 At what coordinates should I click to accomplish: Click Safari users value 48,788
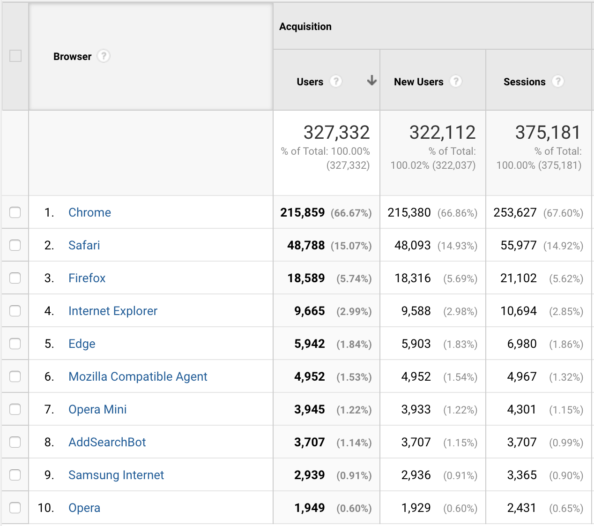pos(306,245)
